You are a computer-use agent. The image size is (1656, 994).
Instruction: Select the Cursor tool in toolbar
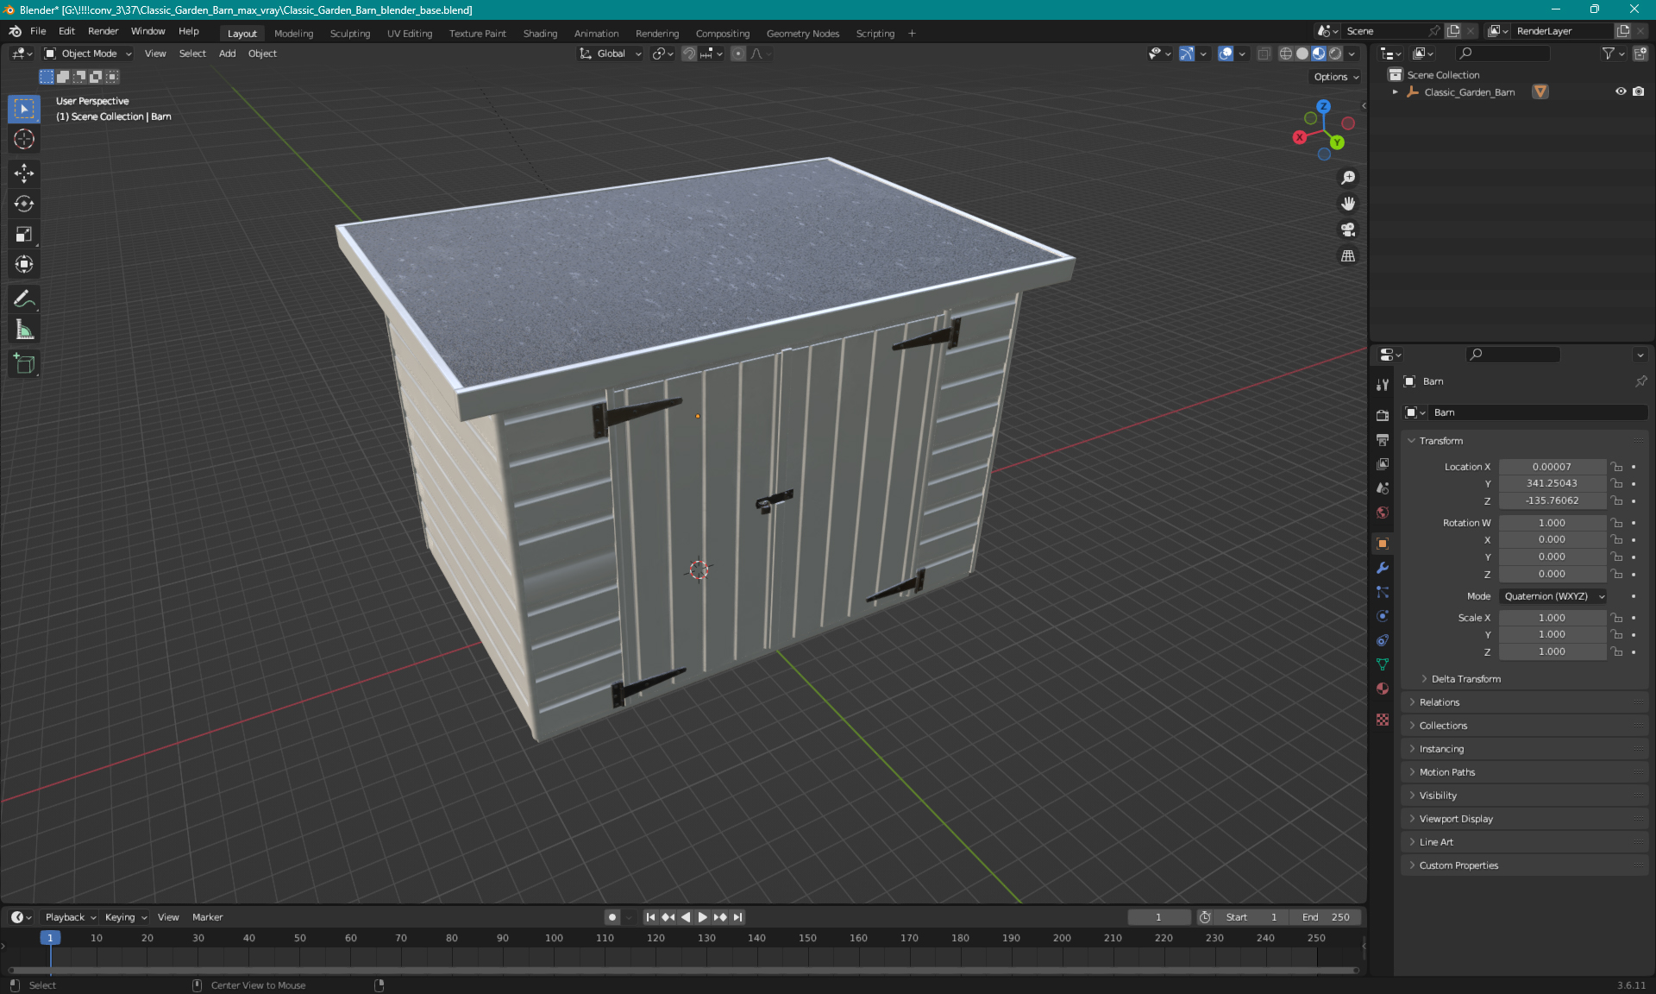(x=23, y=140)
